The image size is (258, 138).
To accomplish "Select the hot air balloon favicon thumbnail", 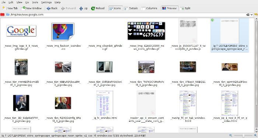I will point(63,32).
